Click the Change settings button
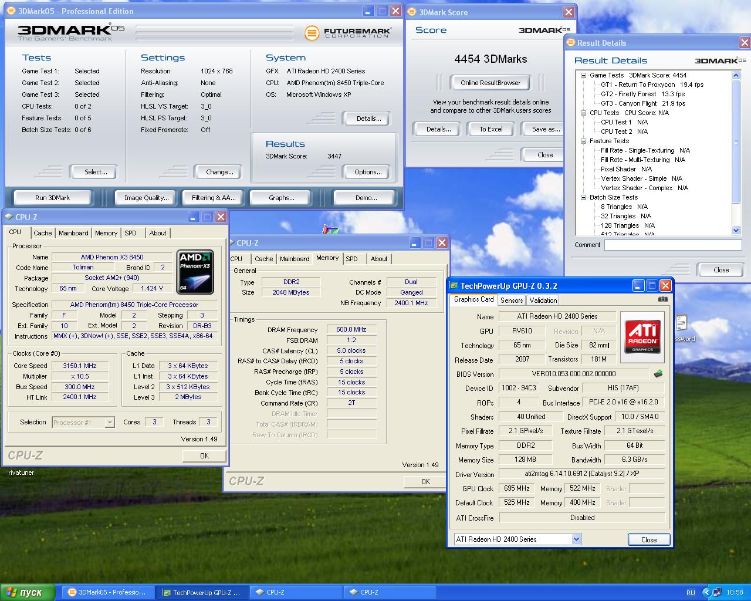 219,172
